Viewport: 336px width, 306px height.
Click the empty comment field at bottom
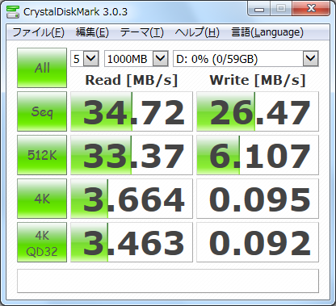[x=168, y=281]
